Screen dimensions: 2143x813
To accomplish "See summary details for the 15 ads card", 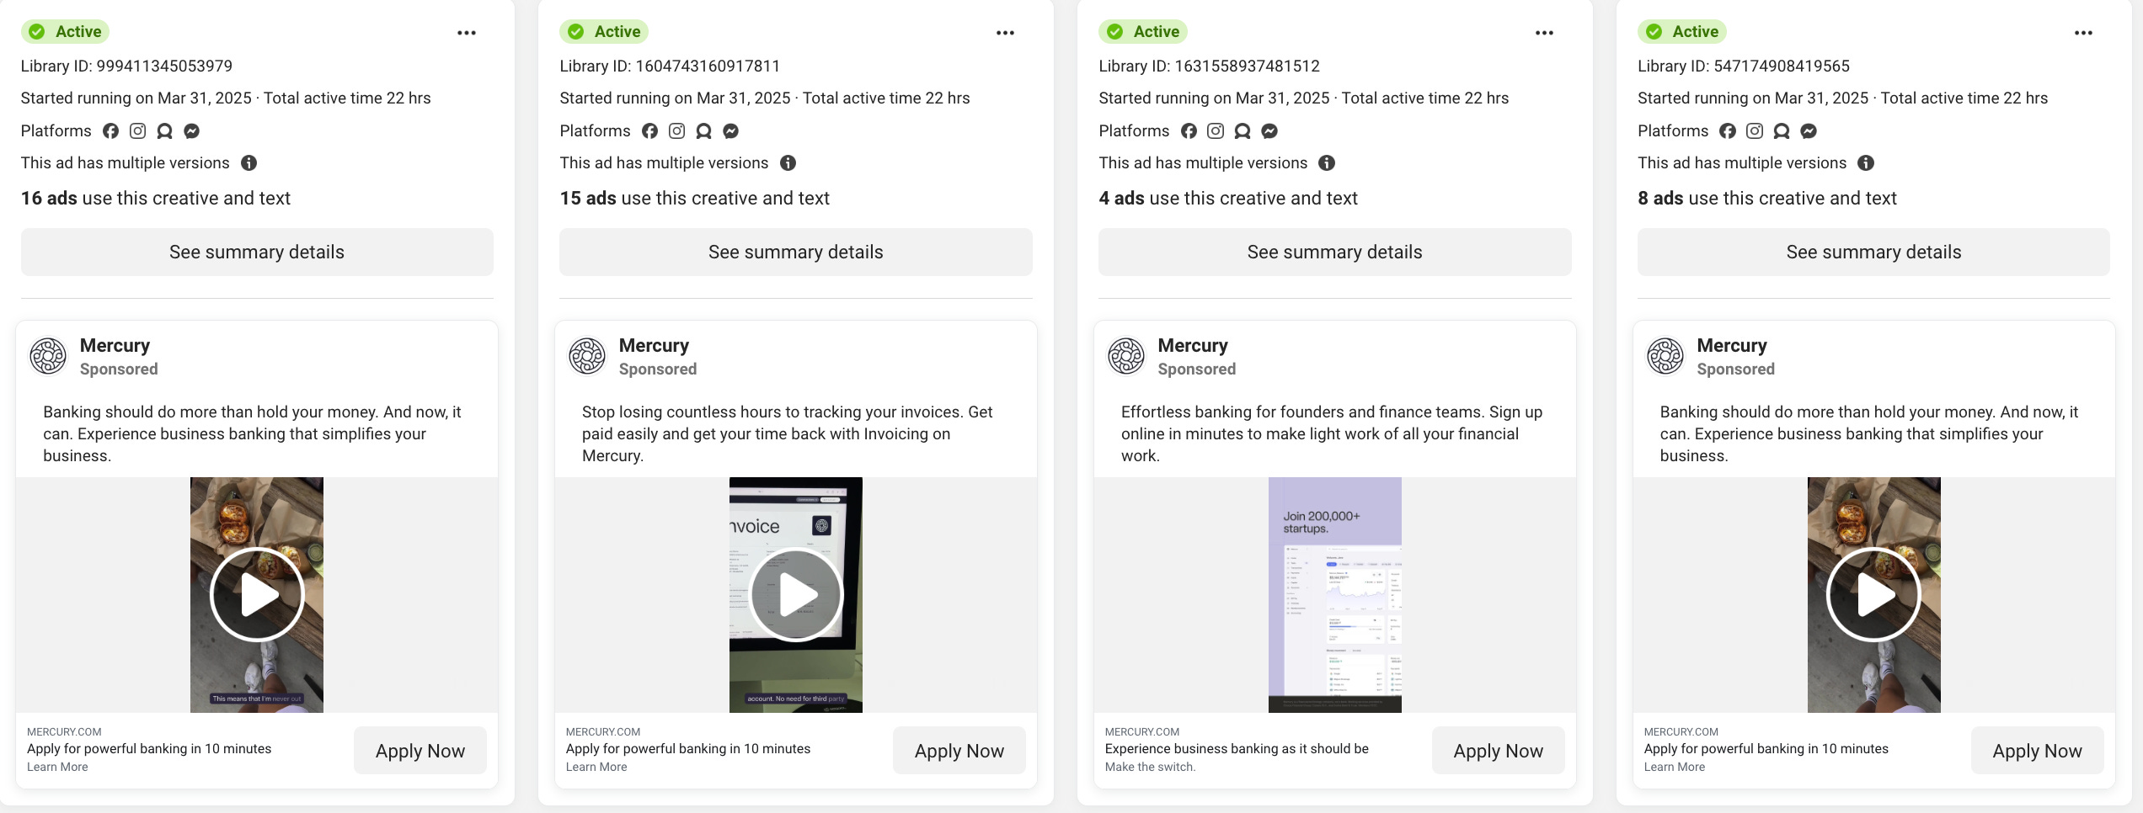I will (x=796, y=252).
